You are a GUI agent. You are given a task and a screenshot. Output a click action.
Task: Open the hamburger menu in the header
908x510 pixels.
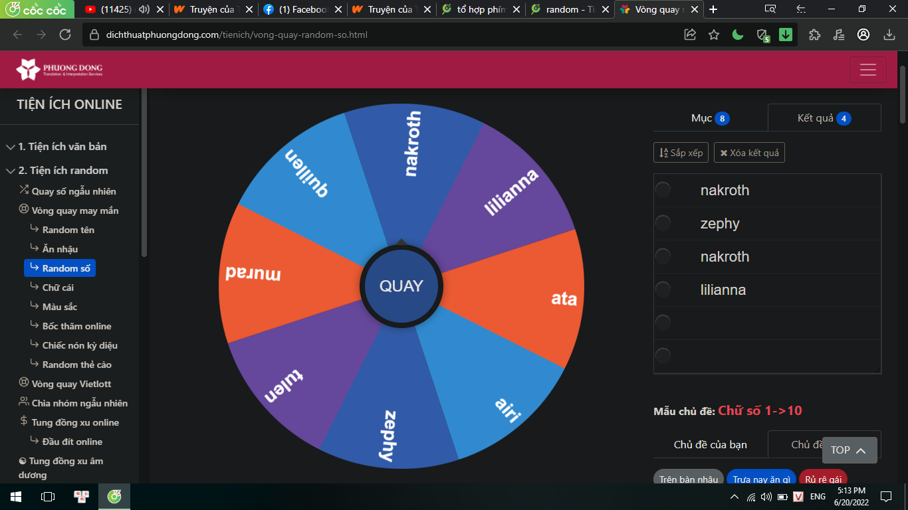[867, 70]
